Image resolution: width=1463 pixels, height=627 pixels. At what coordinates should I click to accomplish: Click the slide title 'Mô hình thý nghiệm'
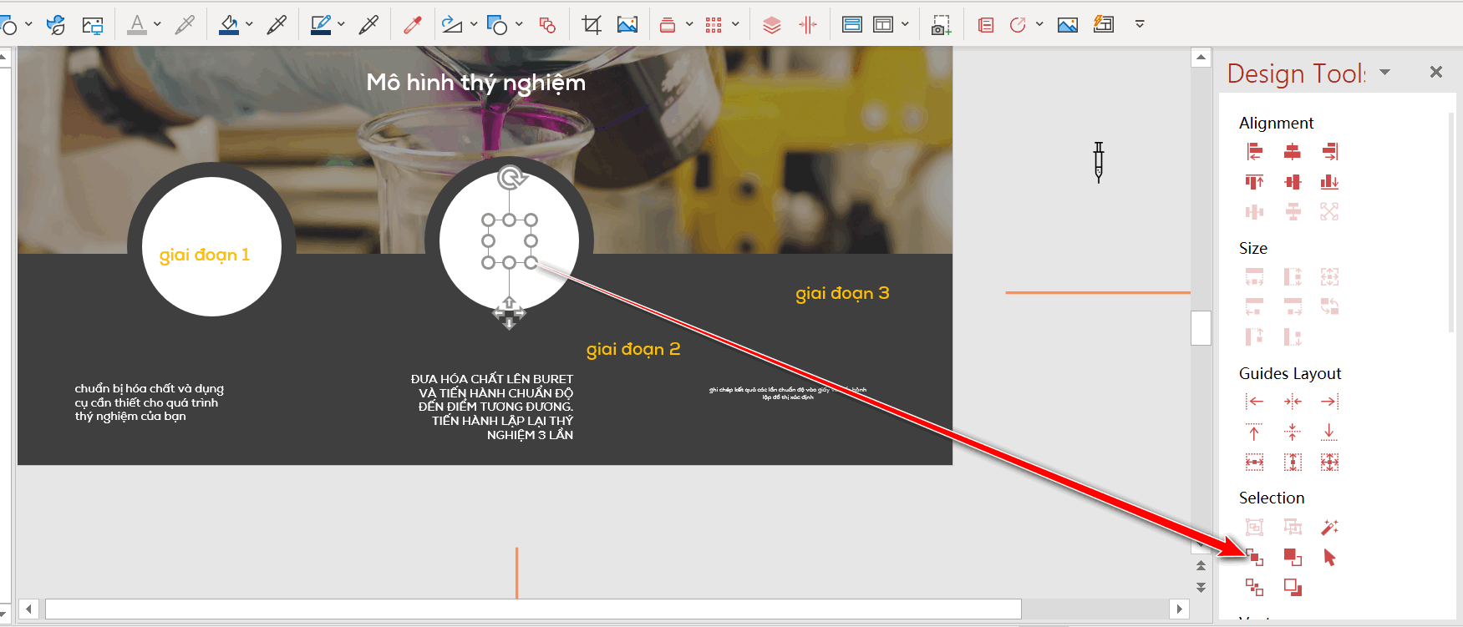point(476,83)
